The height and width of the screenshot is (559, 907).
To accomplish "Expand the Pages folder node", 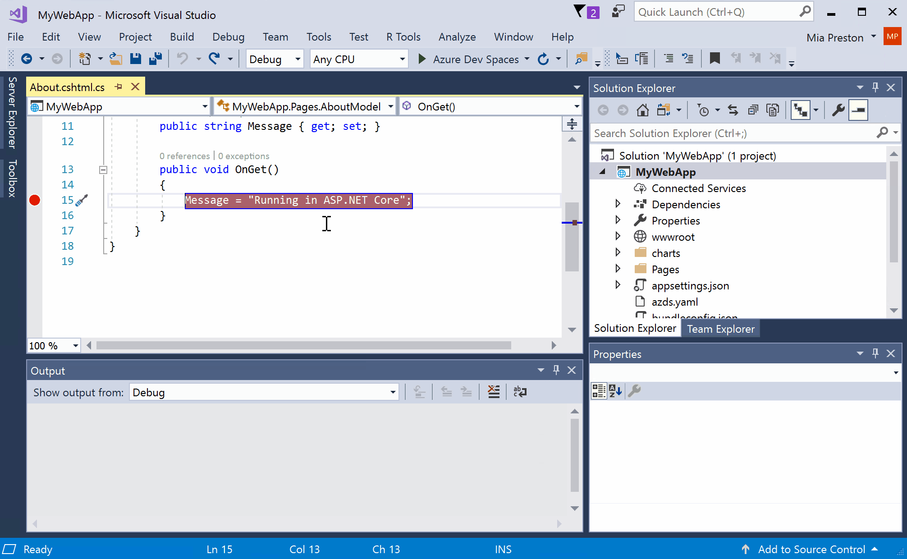I will 618,269.
